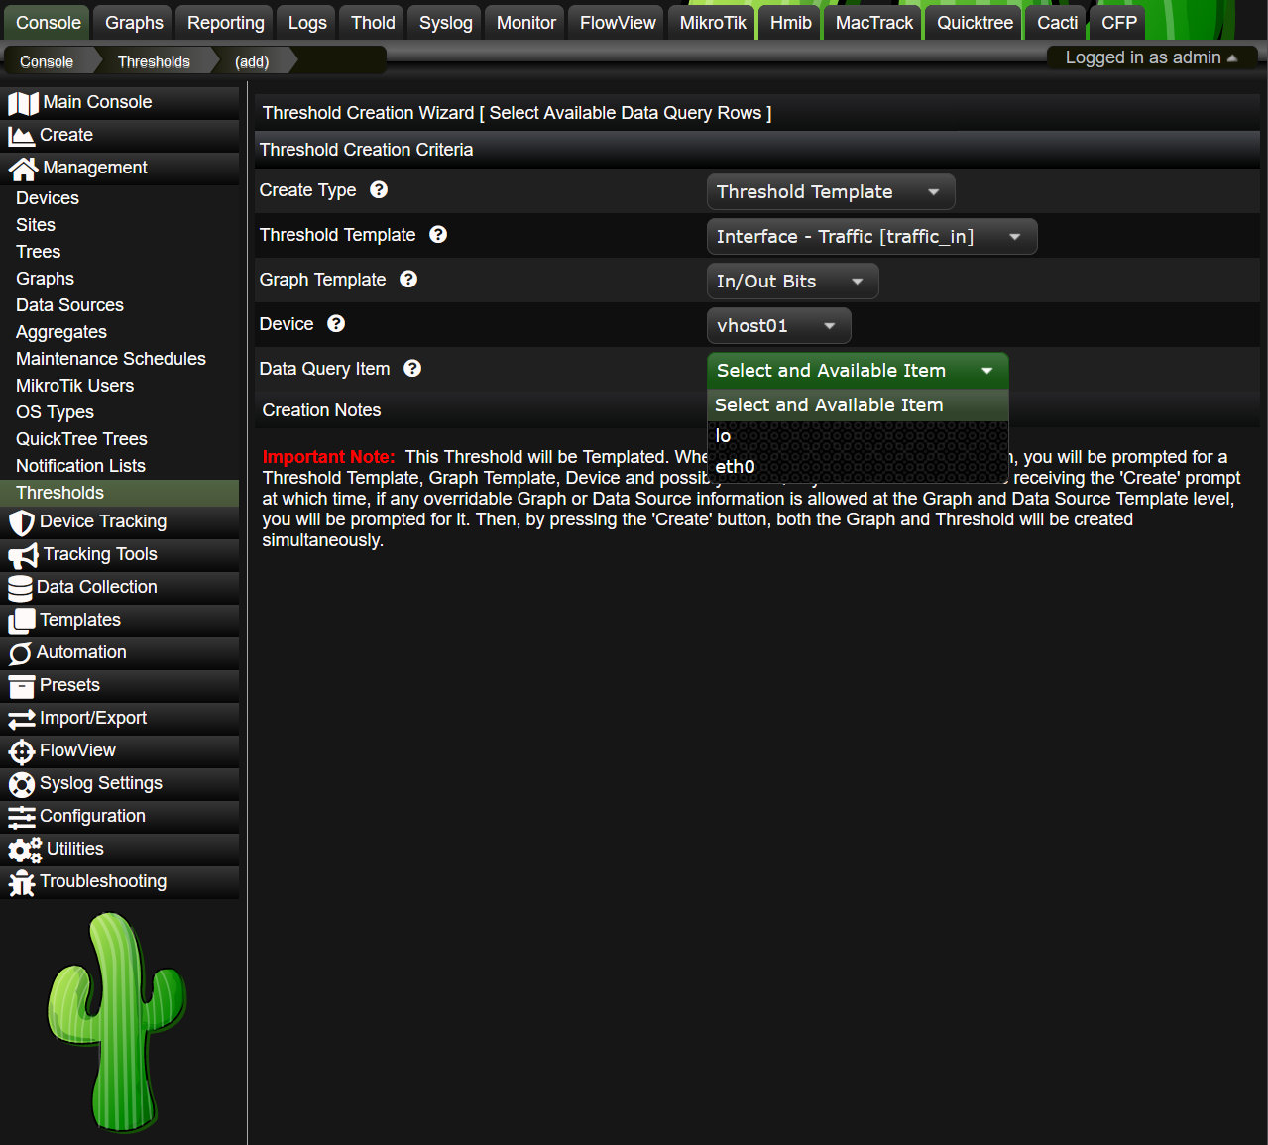Open the Create Type dropdown

point(831,192)
